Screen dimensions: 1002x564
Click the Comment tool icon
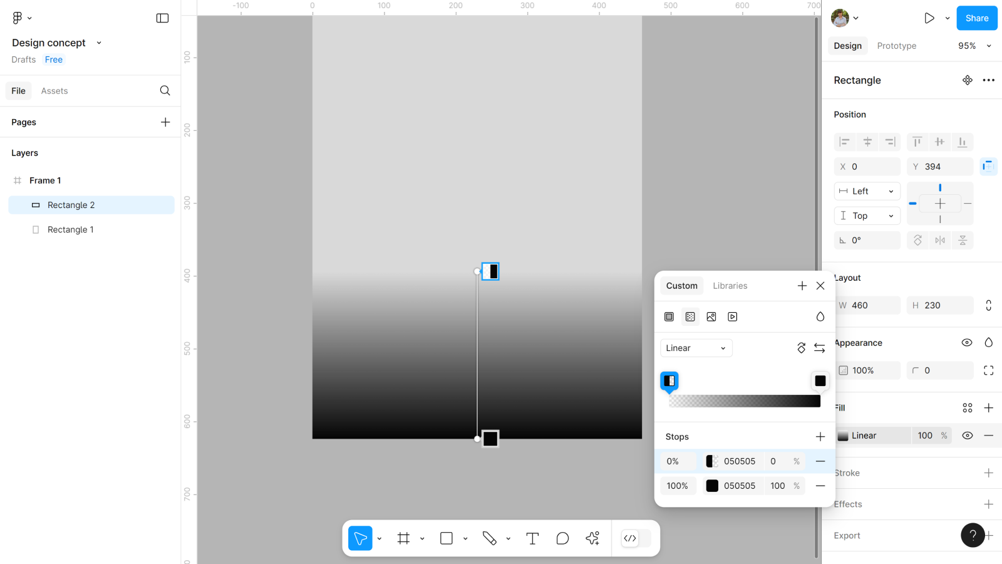point(562,538)
